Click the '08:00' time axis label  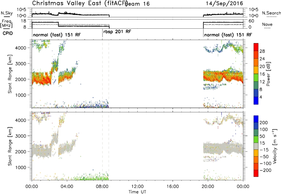pyautogui.click(x=102, y=187)
